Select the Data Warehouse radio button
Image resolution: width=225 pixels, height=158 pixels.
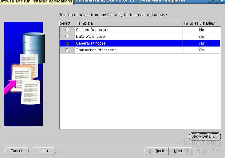[x=67, y=37]
